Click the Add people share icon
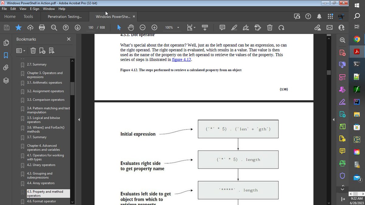The width and height of the screenshot is (365, 205). point(341,28)
